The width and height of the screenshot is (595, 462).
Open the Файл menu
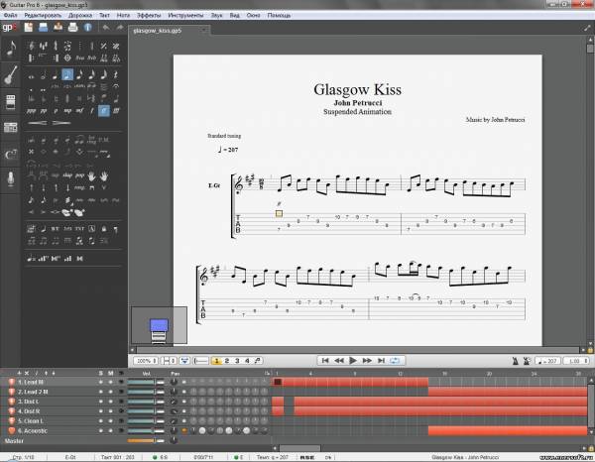click(x=10, y=15)
